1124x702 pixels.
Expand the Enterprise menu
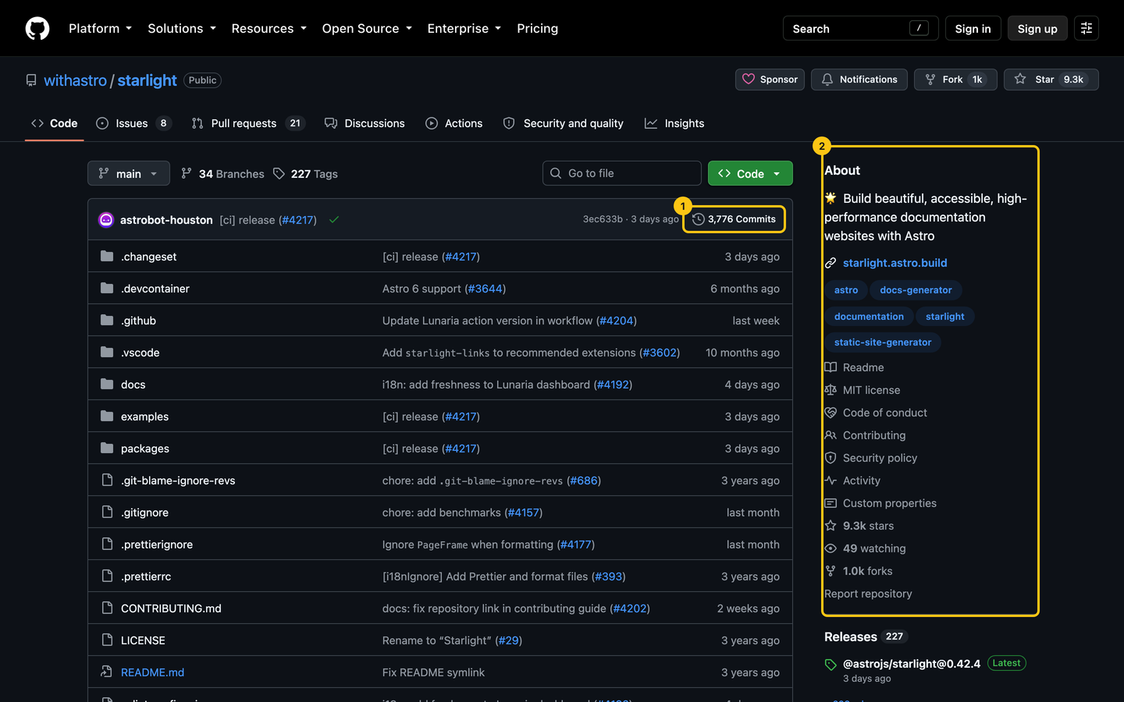coord(464,28)
